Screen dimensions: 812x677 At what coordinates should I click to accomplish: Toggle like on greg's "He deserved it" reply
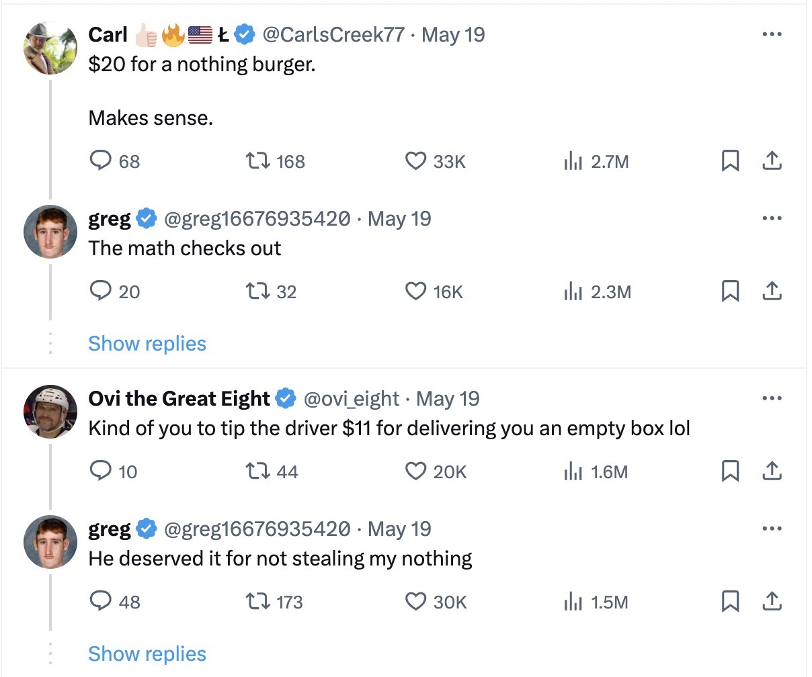415,602
